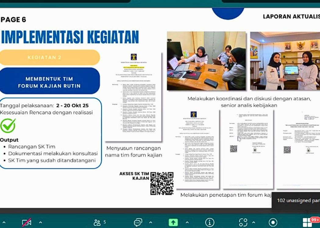Expand video options chevron beside camera
This screenshot has height=228, width=320.
[x=41, y=222]
